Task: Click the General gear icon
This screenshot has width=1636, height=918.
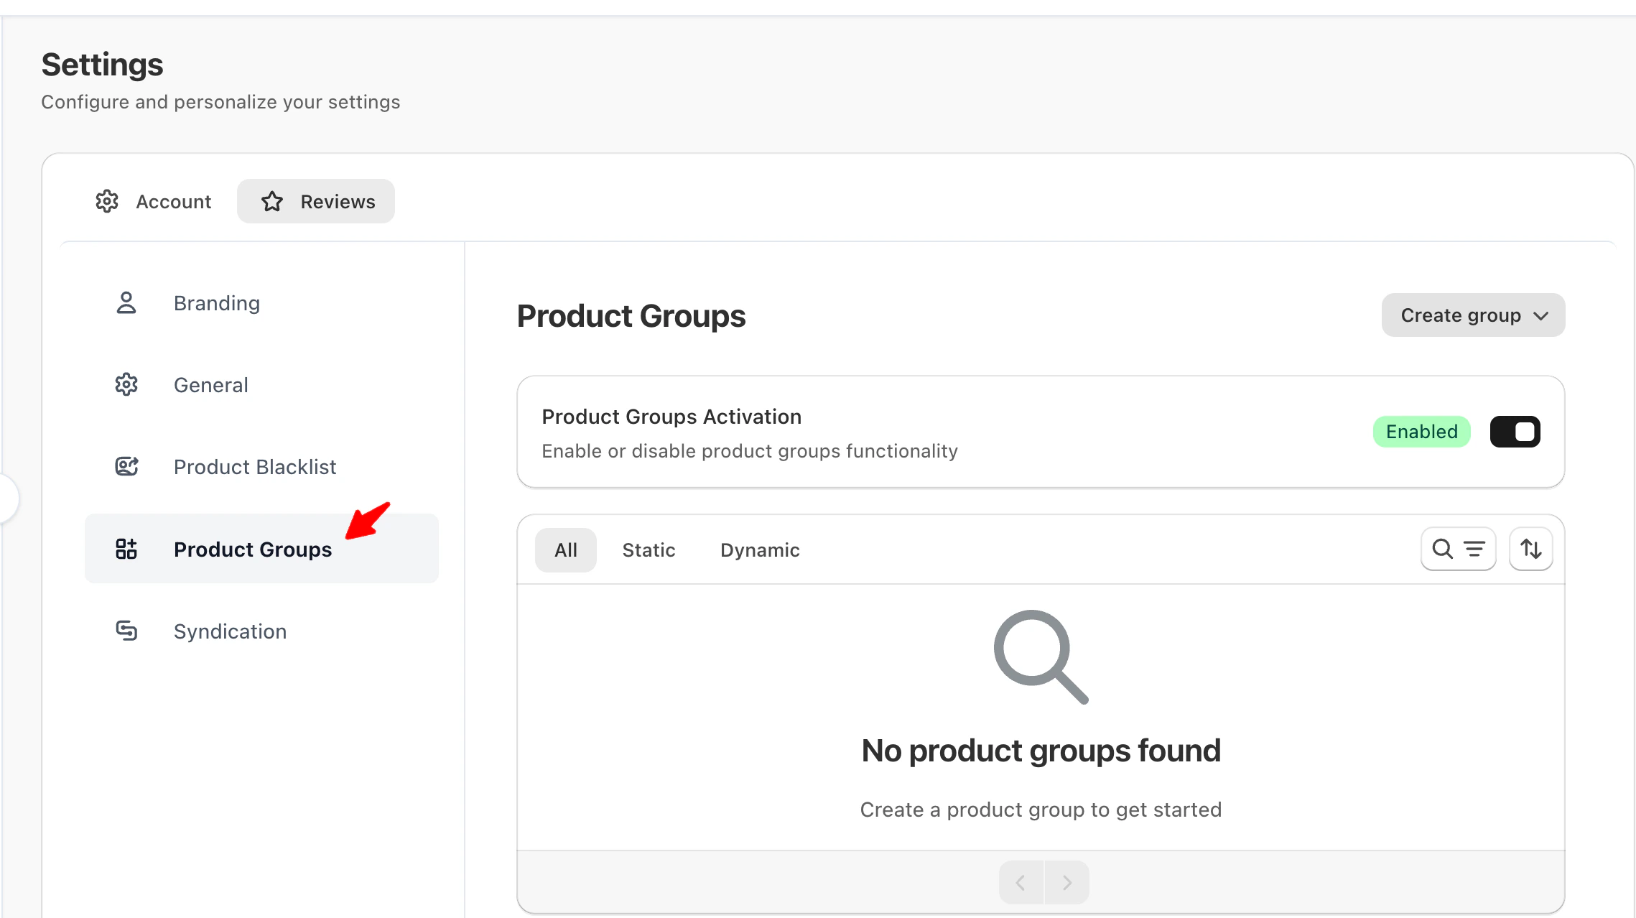Action: 126,385
